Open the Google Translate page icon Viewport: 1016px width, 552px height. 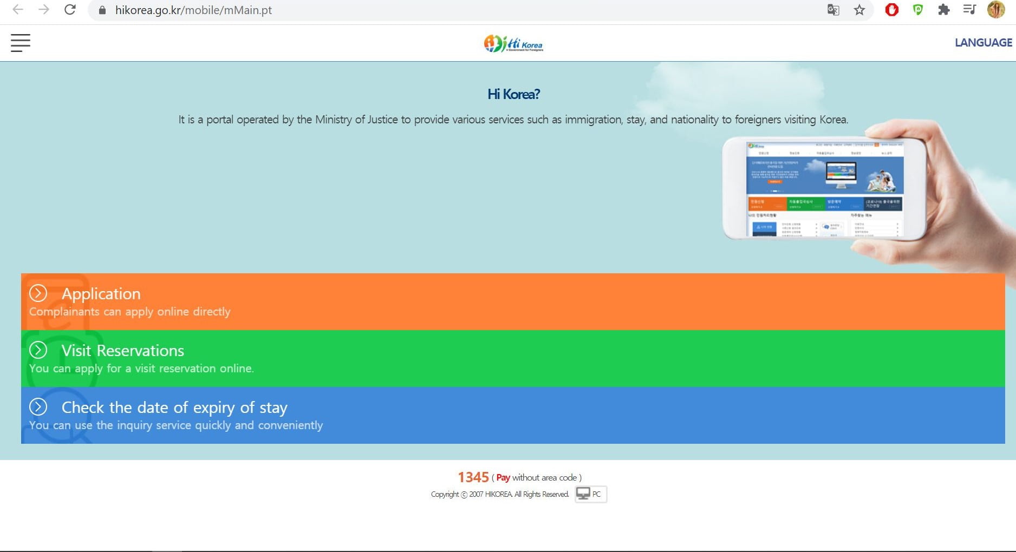point(833,10)
